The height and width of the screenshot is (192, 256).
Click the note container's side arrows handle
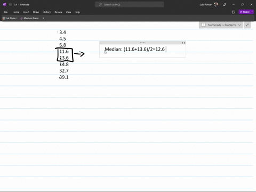pyautogui.click(x=183, y=43)
